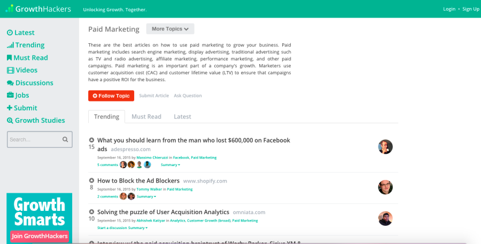Click the Trending bar chart icon

click(11, 45)
